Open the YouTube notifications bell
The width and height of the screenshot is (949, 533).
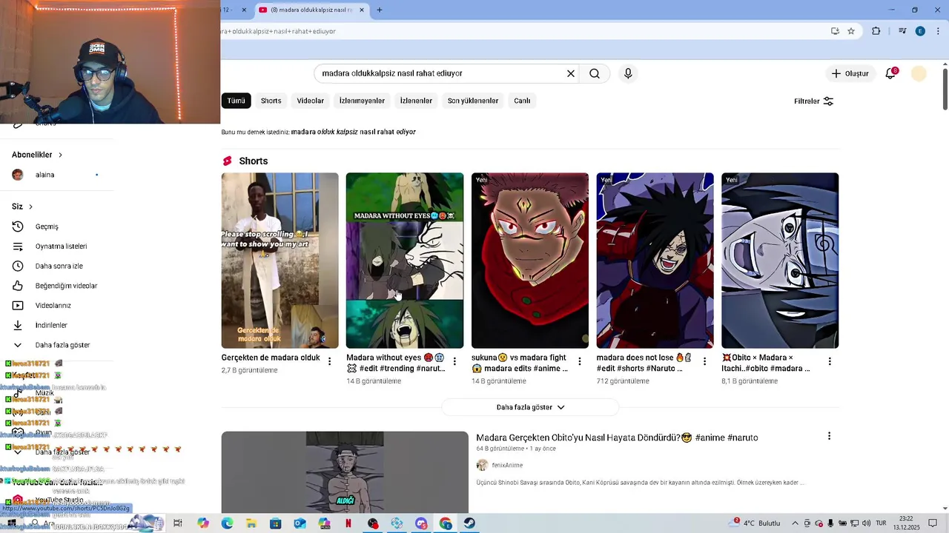tap(890, 73)
